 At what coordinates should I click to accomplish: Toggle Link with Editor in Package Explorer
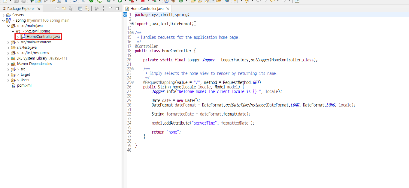[x=87, y=8]
